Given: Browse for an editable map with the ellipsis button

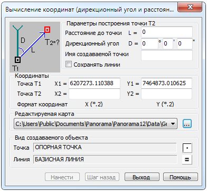Looking at the screenshot, I should [187, 124].
